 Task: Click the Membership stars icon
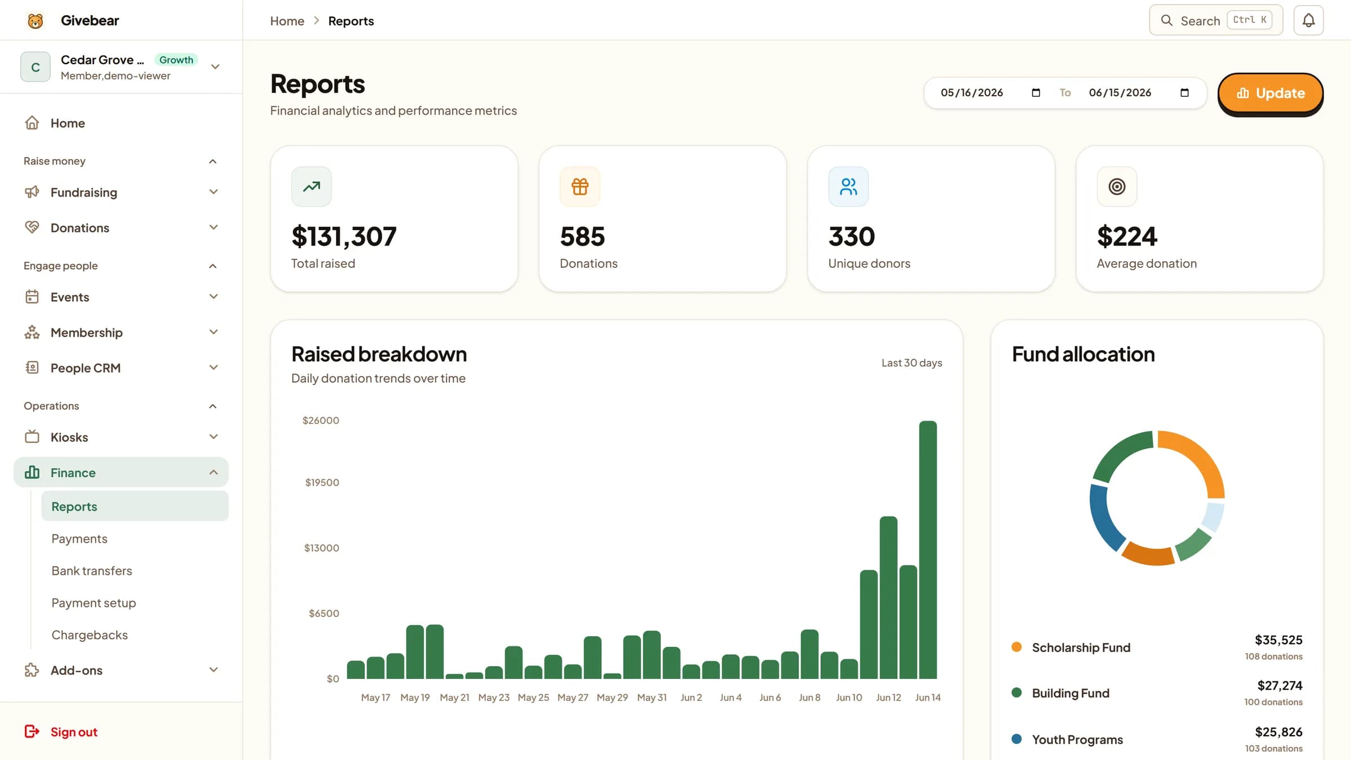point(32,332)
